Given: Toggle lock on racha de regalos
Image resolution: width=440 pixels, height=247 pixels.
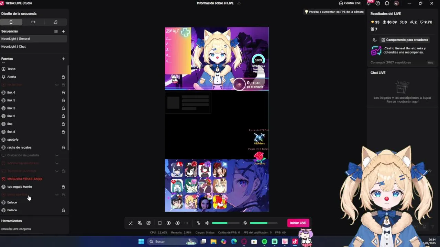Looking at the screenshot, I should coord(63,148).
